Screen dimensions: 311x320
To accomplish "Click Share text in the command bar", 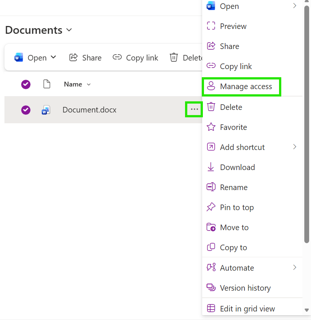I will point(92,58).
